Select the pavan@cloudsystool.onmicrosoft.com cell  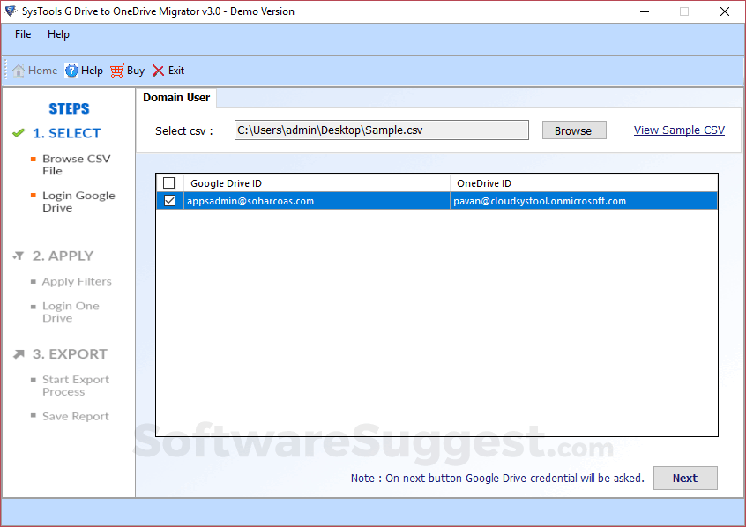[x=584, y=201]
